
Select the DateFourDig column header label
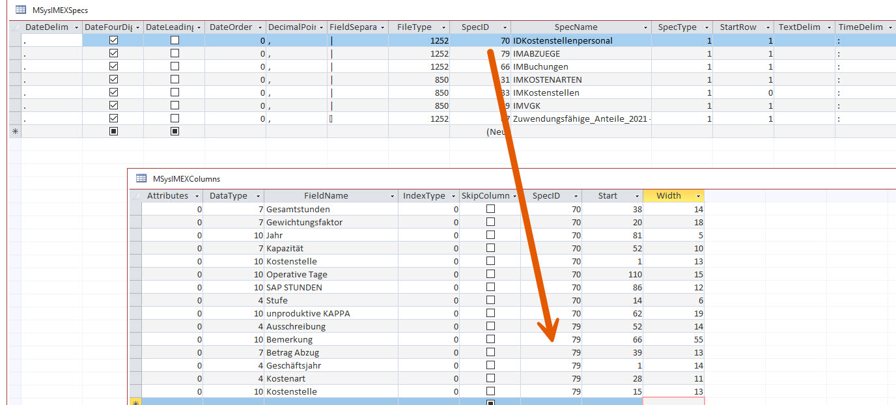[x=108, y=27]
